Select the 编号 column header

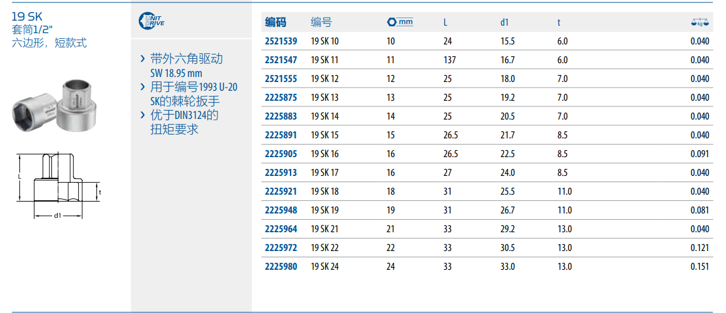321,23
